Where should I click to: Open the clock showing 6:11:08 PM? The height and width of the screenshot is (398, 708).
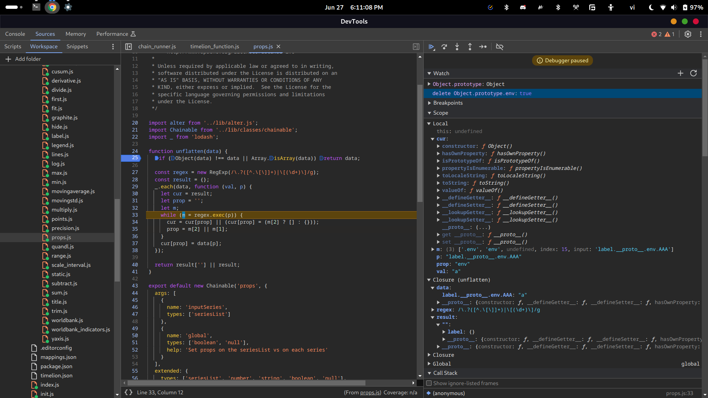(x=354, y=7)
